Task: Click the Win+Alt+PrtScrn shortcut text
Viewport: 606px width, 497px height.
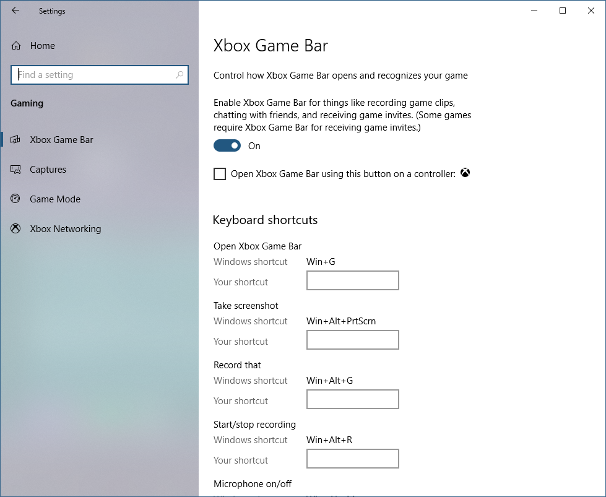Action: tap(341, 321)
